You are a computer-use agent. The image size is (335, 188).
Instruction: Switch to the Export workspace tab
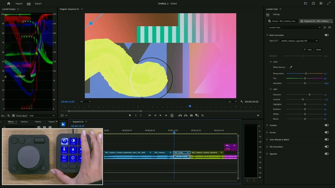[38, 4]
